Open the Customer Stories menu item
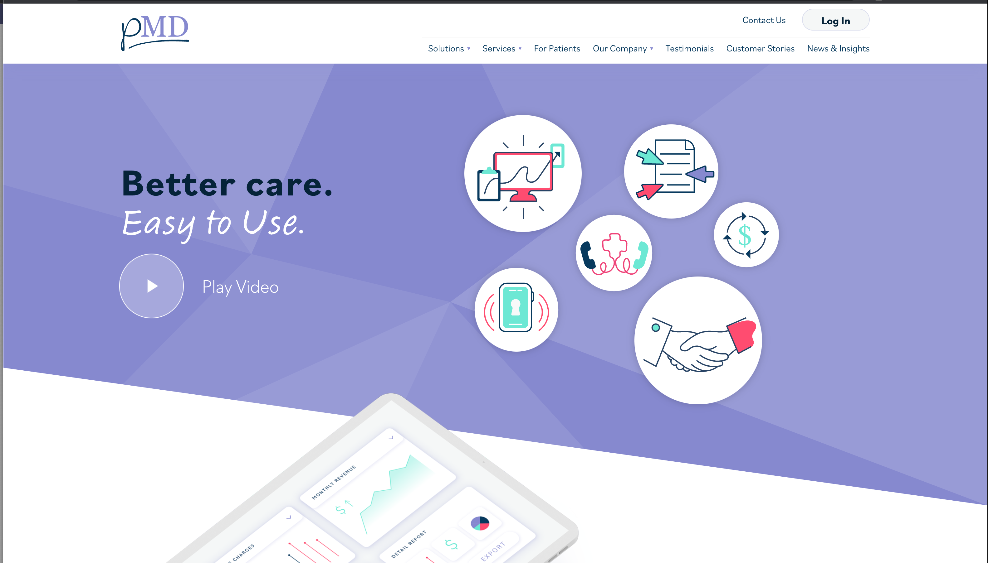The image size is (988, 563). click(760, 48)
